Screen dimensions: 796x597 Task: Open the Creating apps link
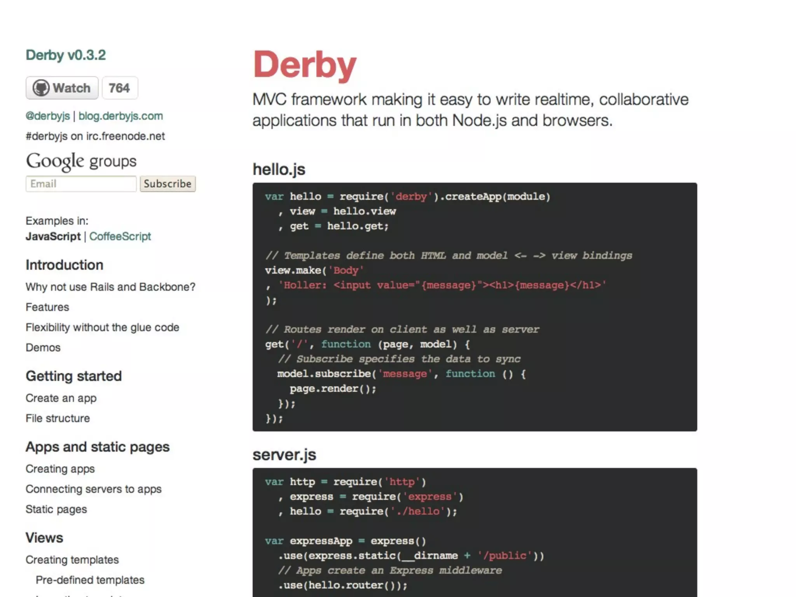(x=60, y=469)
